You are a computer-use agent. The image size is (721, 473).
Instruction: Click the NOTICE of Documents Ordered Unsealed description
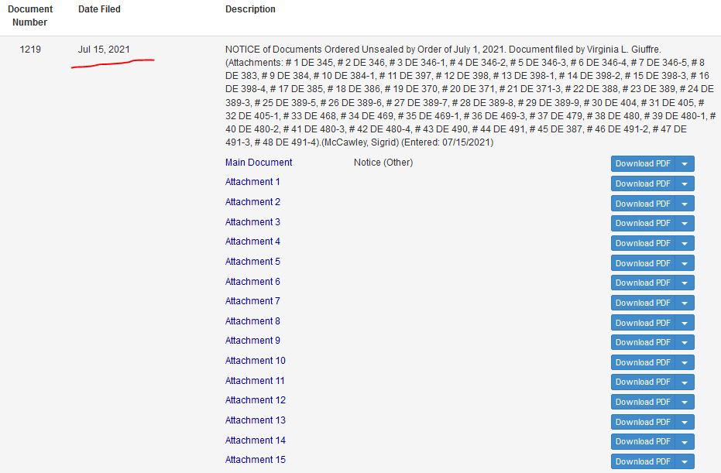click(470, 96)
